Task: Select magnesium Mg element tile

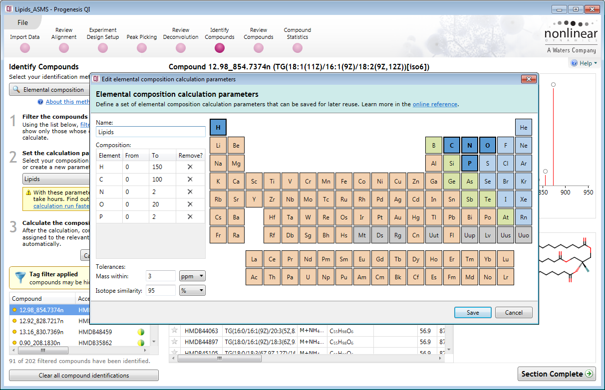Action: (236, 163)
